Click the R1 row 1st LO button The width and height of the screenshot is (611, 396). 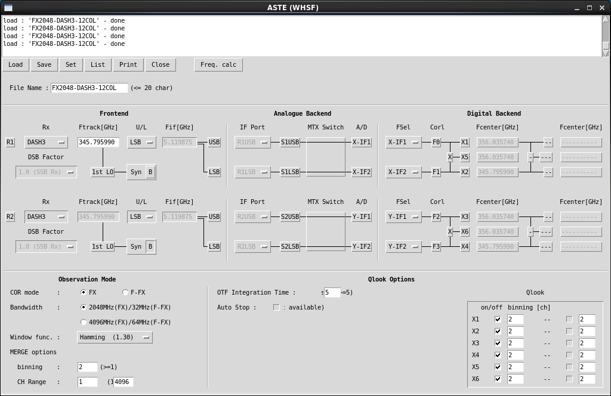103,172
